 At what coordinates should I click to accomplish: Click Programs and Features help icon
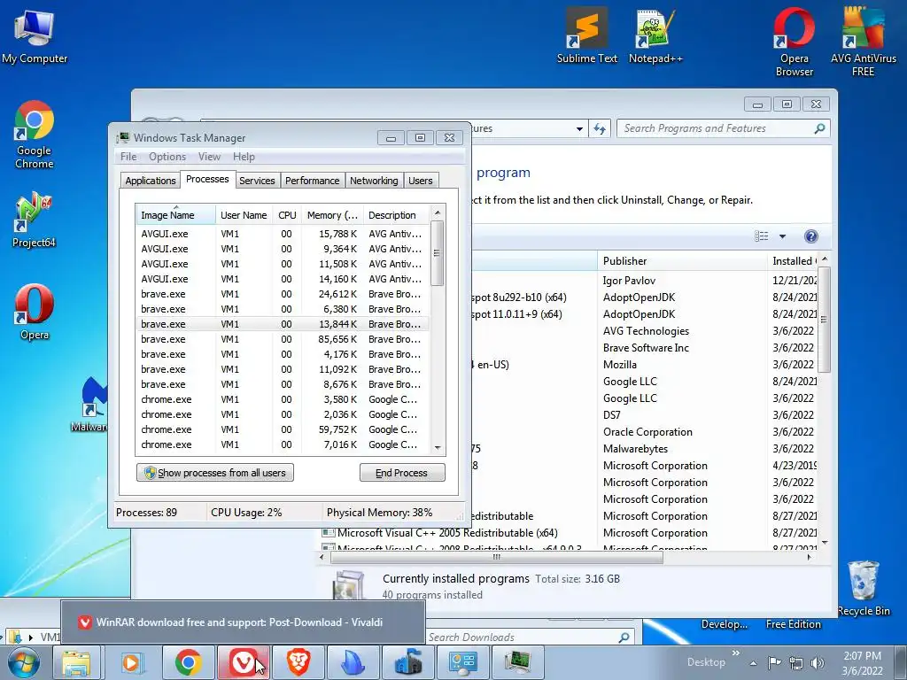[811, 236]
